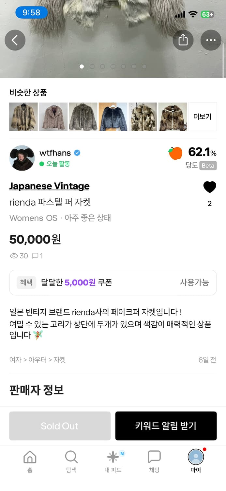
Task: Toggle the heart to like the item
Action: [x=210, y=187]
